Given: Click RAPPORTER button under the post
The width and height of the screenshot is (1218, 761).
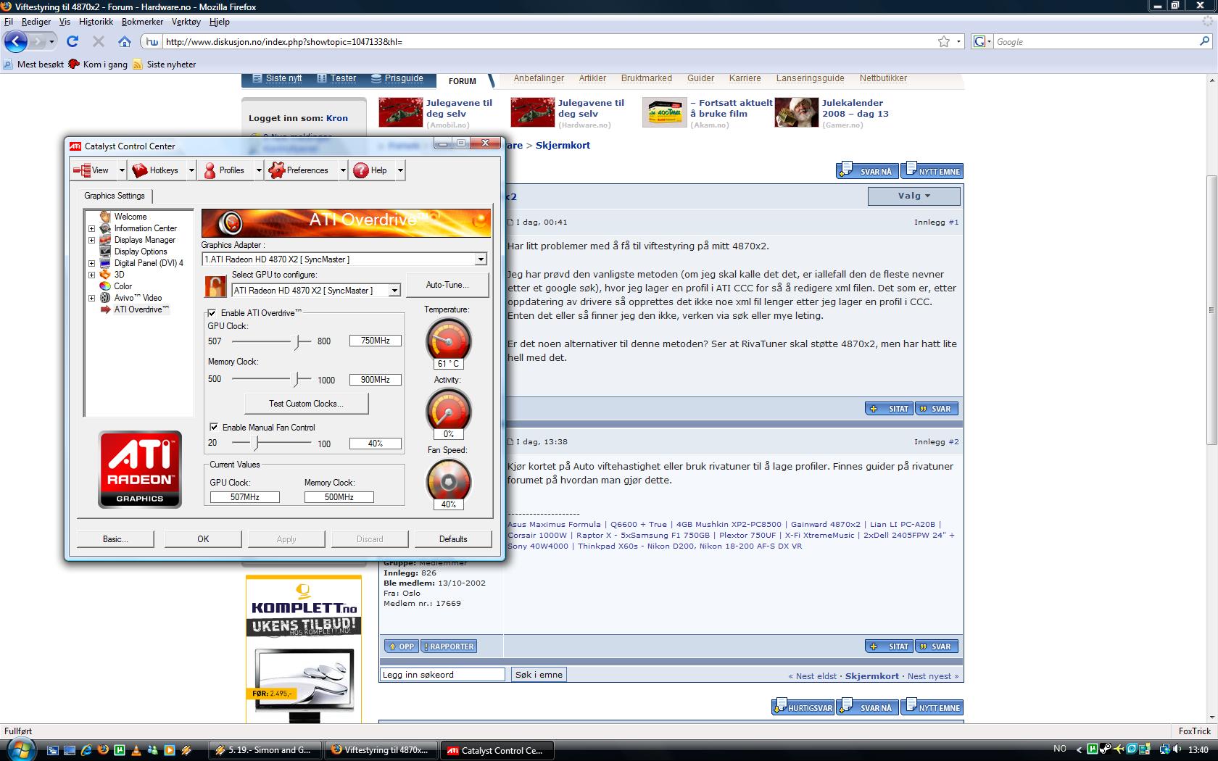Looking at the screenshot, I should 449,646.
